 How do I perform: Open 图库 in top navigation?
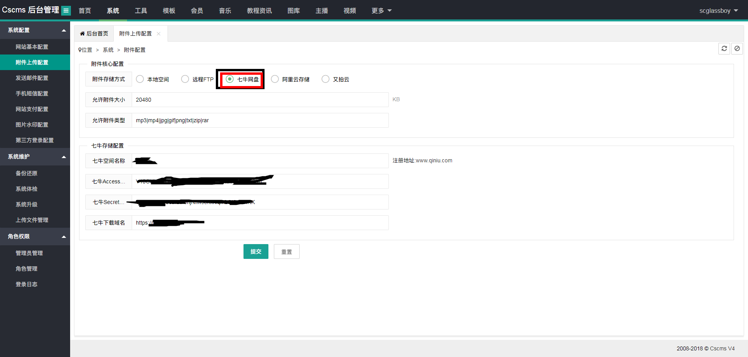pos(294,11)
